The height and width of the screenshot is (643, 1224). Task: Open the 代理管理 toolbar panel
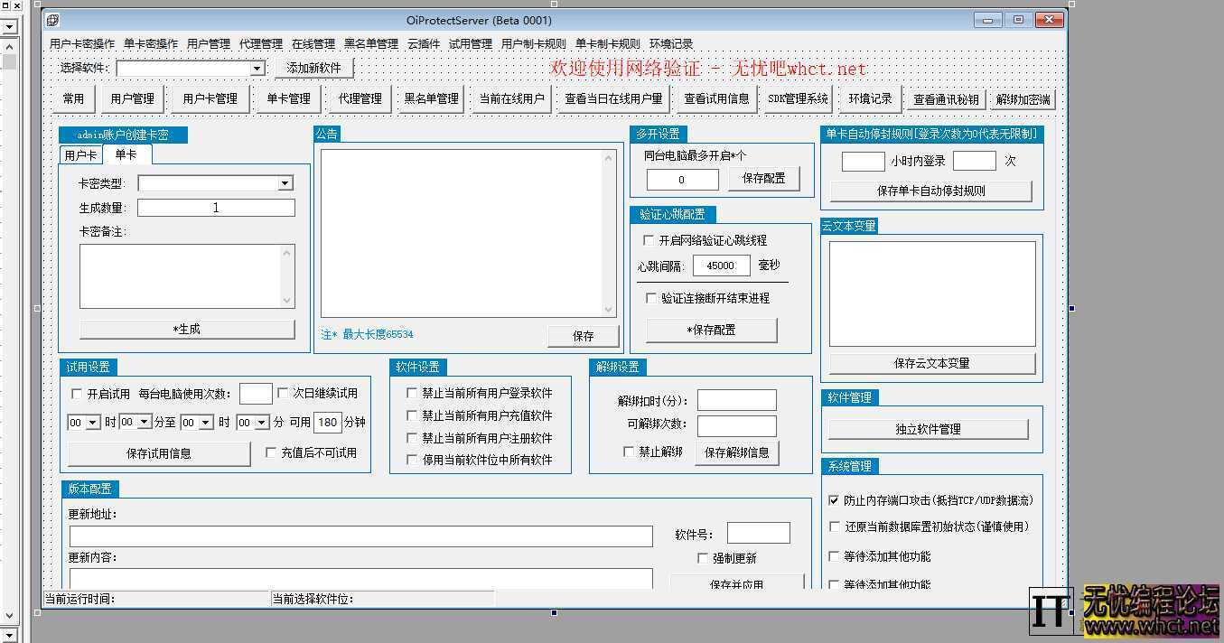tap(358, 99)
